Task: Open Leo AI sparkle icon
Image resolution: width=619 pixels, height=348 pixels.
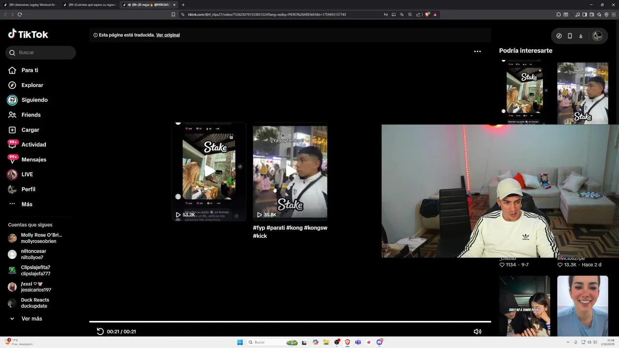Action: (599, 14)
